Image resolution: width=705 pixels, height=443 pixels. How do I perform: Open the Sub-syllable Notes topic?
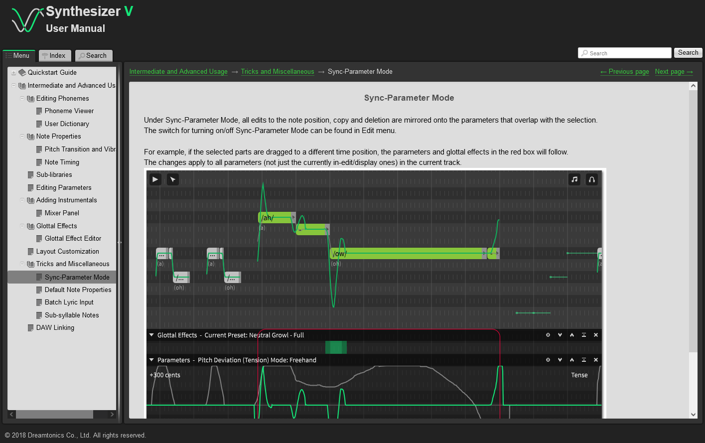pos(72,315)
